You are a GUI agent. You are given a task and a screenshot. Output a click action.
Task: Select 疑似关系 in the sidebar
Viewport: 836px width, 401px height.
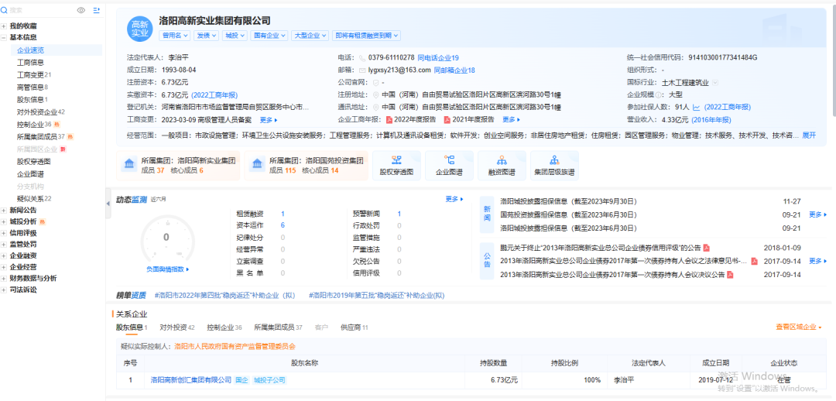34,199
